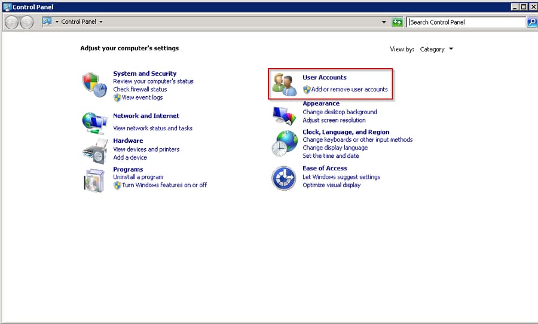538x324 pixels.
Task: Open the User Accounts people icon
Action: pyautogui.click(x=284, y=84)
